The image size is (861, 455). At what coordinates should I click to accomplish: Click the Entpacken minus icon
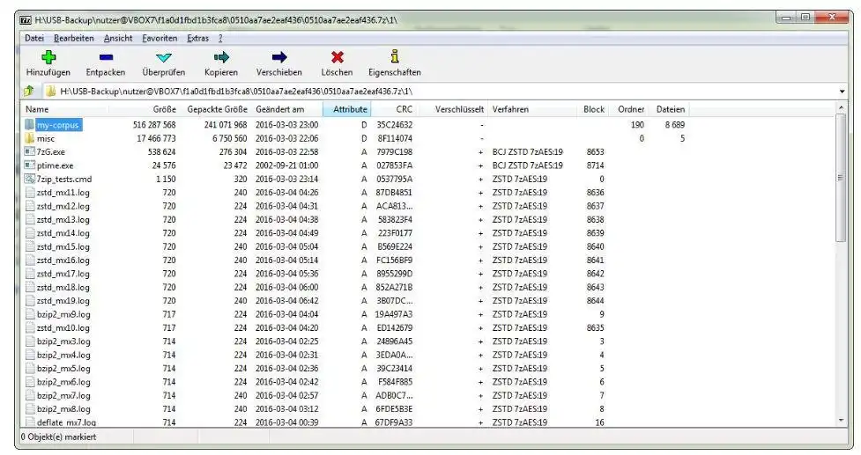pyautogui.click(x=106, y=57)
